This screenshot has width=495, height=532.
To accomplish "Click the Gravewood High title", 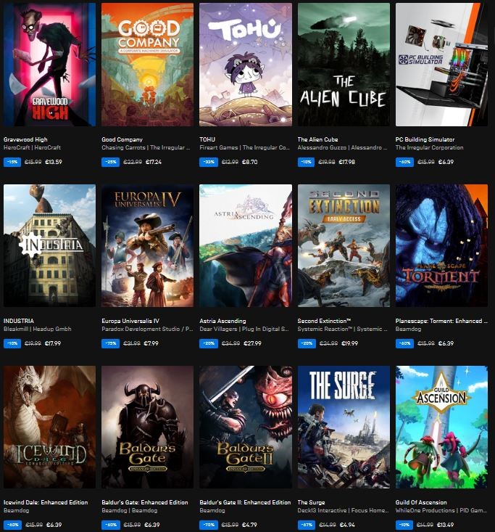I will point(25,139).
